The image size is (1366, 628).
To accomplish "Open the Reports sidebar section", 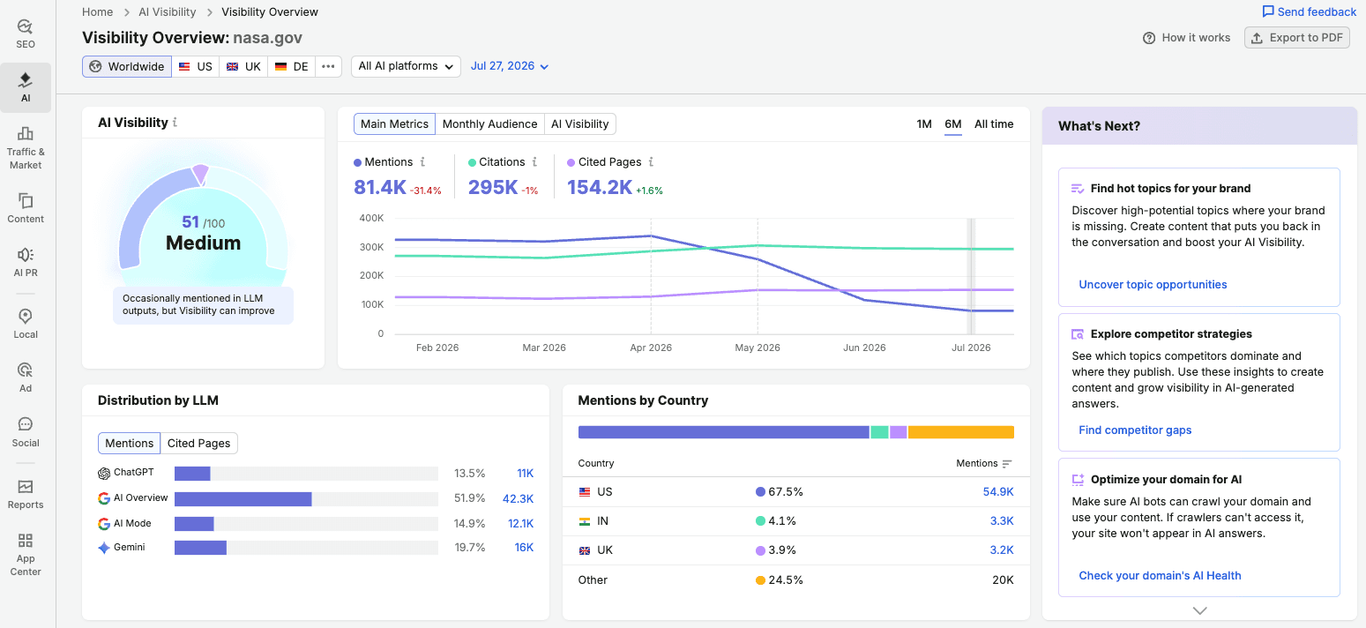I will coord(26,494).
